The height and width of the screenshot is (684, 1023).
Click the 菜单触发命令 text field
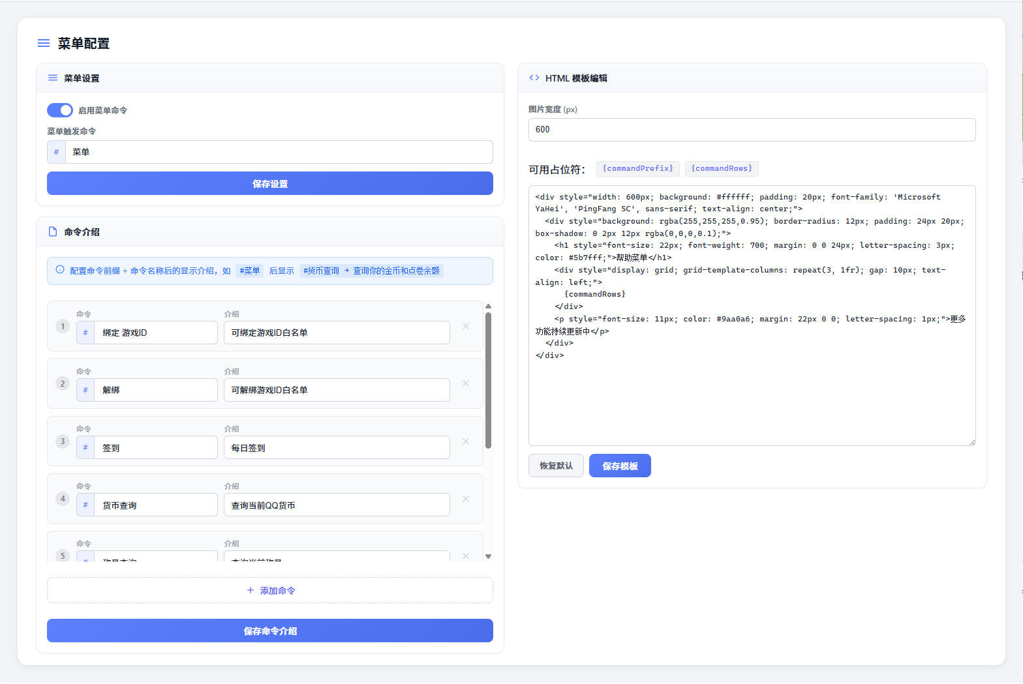(x=279, y=152)
